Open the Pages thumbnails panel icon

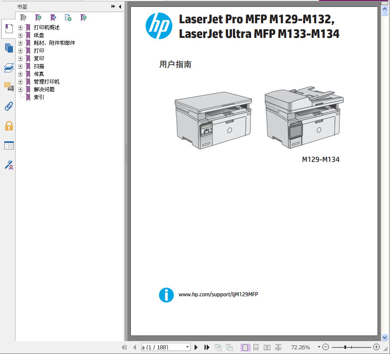[x=9, y=48]
